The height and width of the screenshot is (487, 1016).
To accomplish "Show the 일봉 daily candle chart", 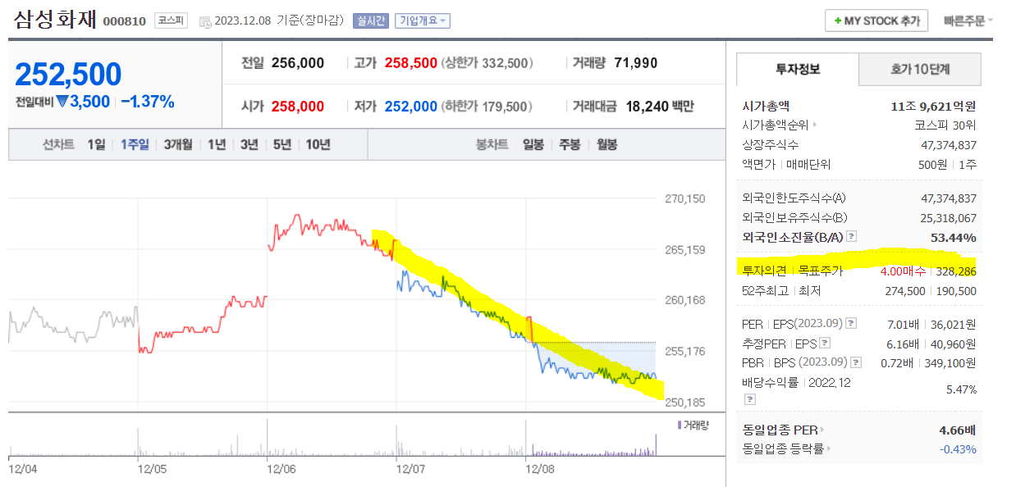I will (x=533, y=145).
